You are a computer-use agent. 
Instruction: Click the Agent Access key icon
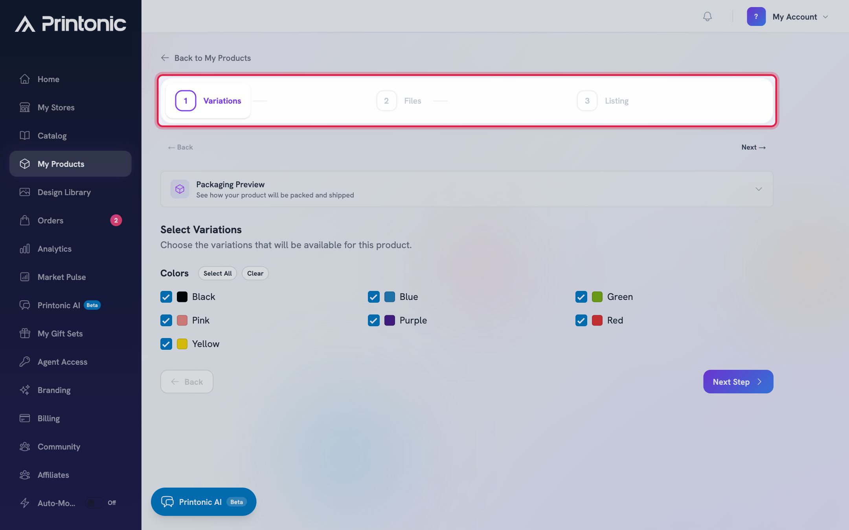(x=25, y=362)
